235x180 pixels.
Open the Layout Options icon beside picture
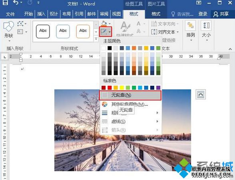pos(201,95)
